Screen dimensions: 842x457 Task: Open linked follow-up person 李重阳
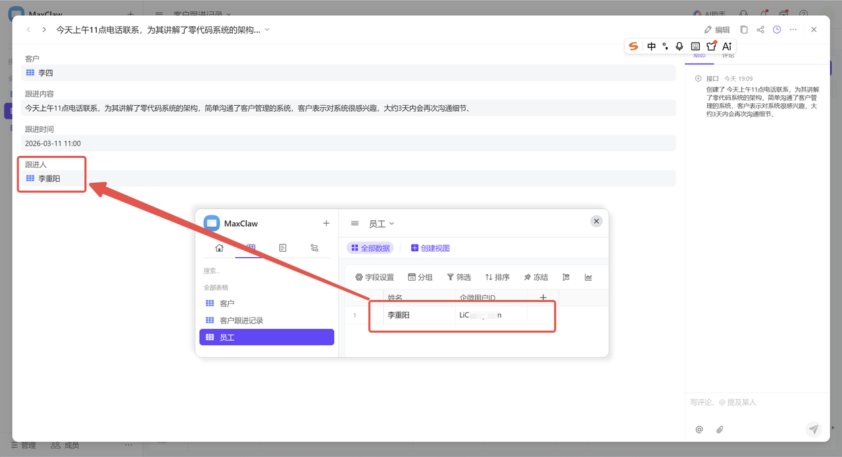49,178
